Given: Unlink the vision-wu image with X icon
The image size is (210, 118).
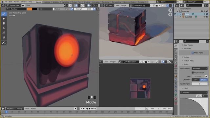Looking at the screenshot, I should click(159, 6).
